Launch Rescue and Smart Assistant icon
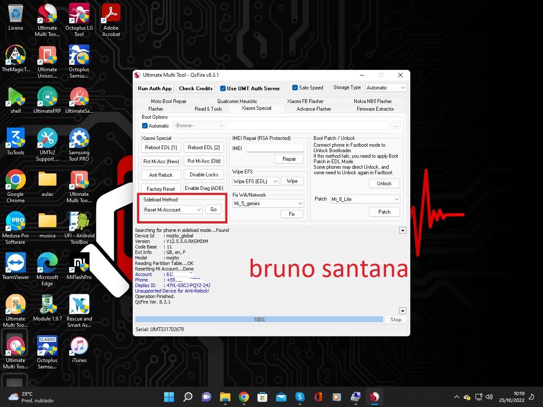Viewport: 543px width, 407px height. pos(79,311)
